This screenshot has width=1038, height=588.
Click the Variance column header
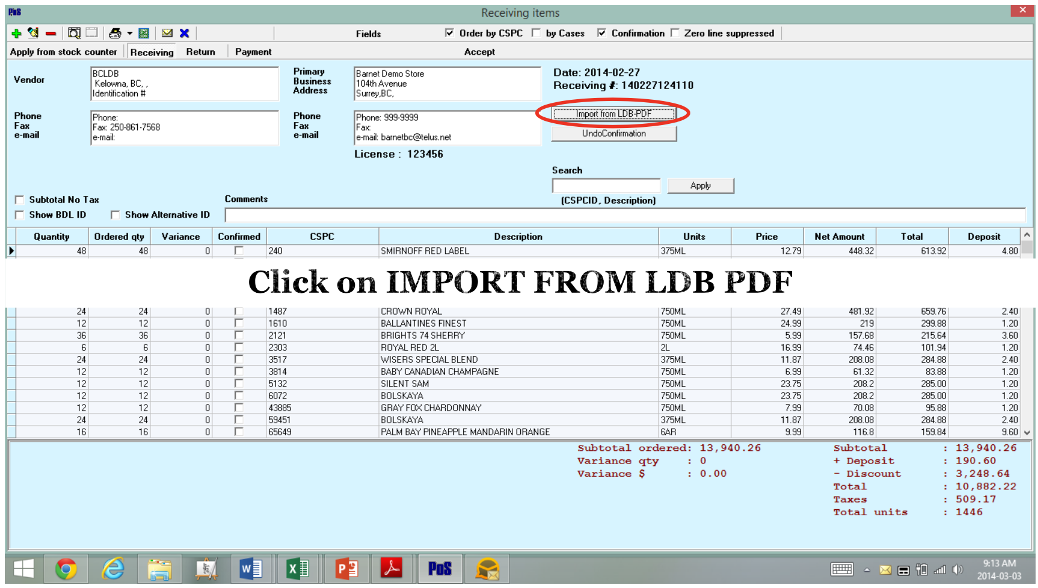180,236
